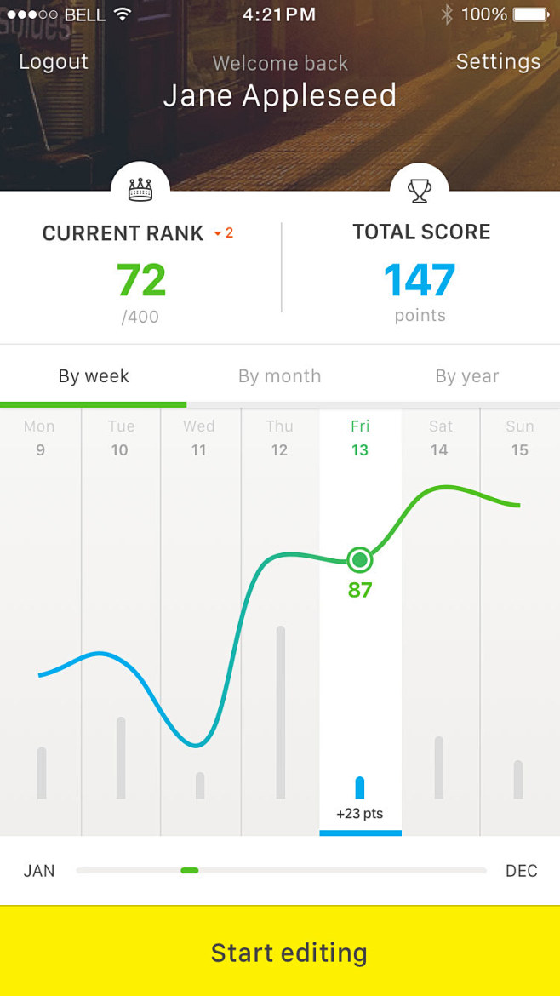This screenshot has width=560, height=996.
Task: Select the Mon 9 column
Action: pos(41,622)
